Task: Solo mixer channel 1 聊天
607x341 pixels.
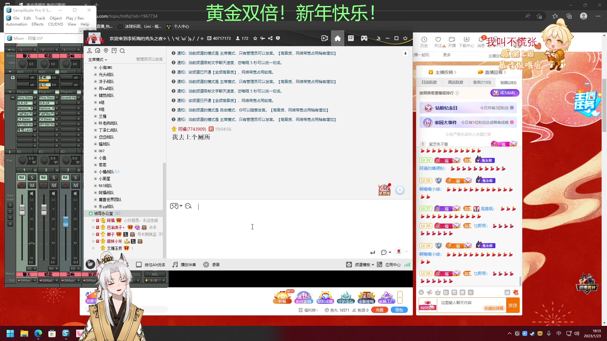Action: point(32,177)
